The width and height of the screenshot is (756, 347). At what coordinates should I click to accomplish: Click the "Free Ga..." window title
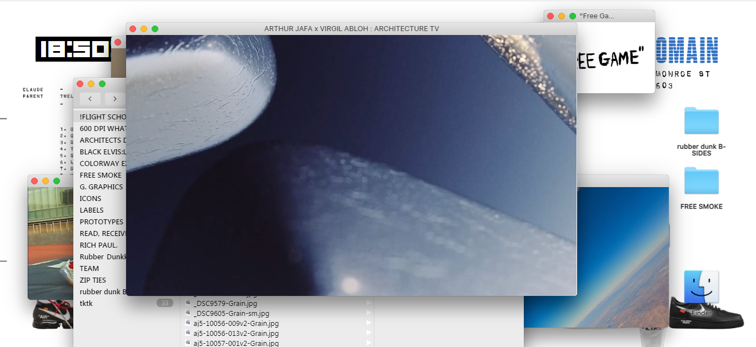click(596, 16)
